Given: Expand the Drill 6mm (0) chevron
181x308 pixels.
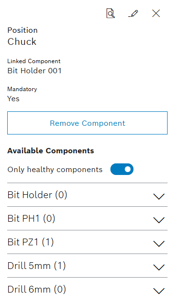Looking at the screenshot, I should [x=159, y=291].
